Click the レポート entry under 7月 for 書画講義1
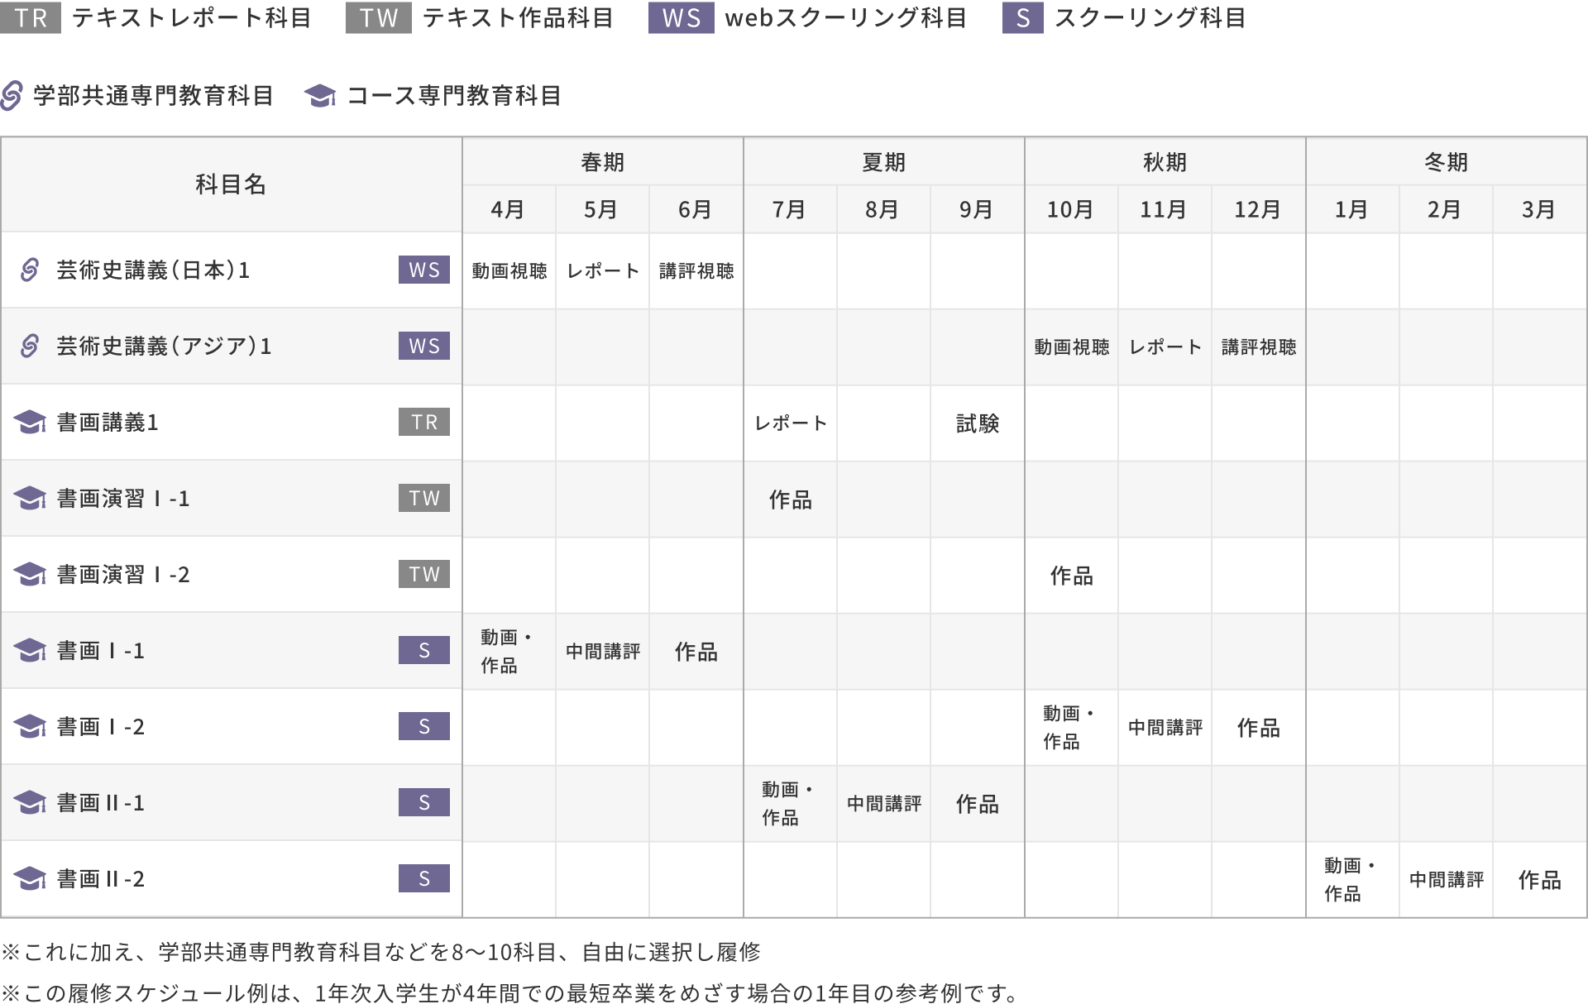 (790, 423)
